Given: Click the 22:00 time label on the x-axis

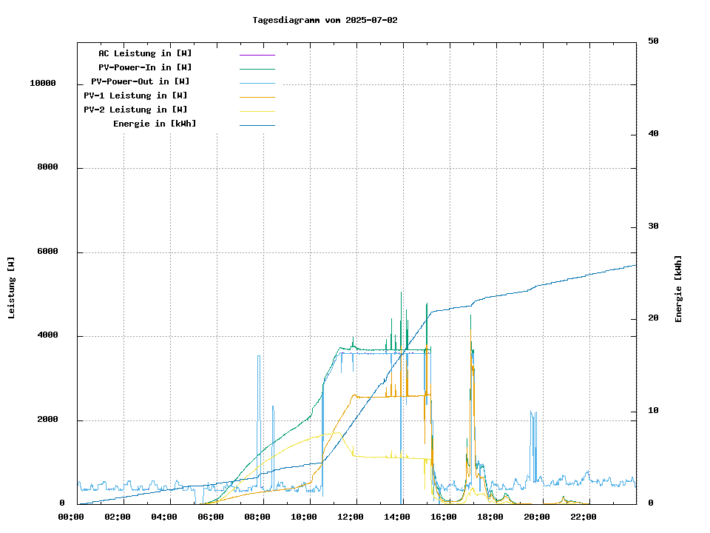Looking at the screenshot, I should pos(584,517).
